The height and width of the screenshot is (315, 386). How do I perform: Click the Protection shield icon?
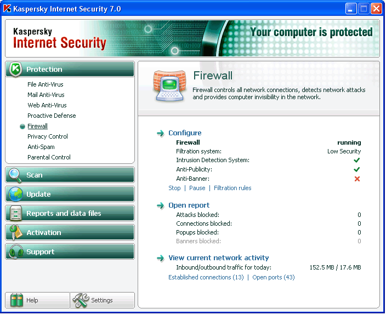[x=15, y=70]
